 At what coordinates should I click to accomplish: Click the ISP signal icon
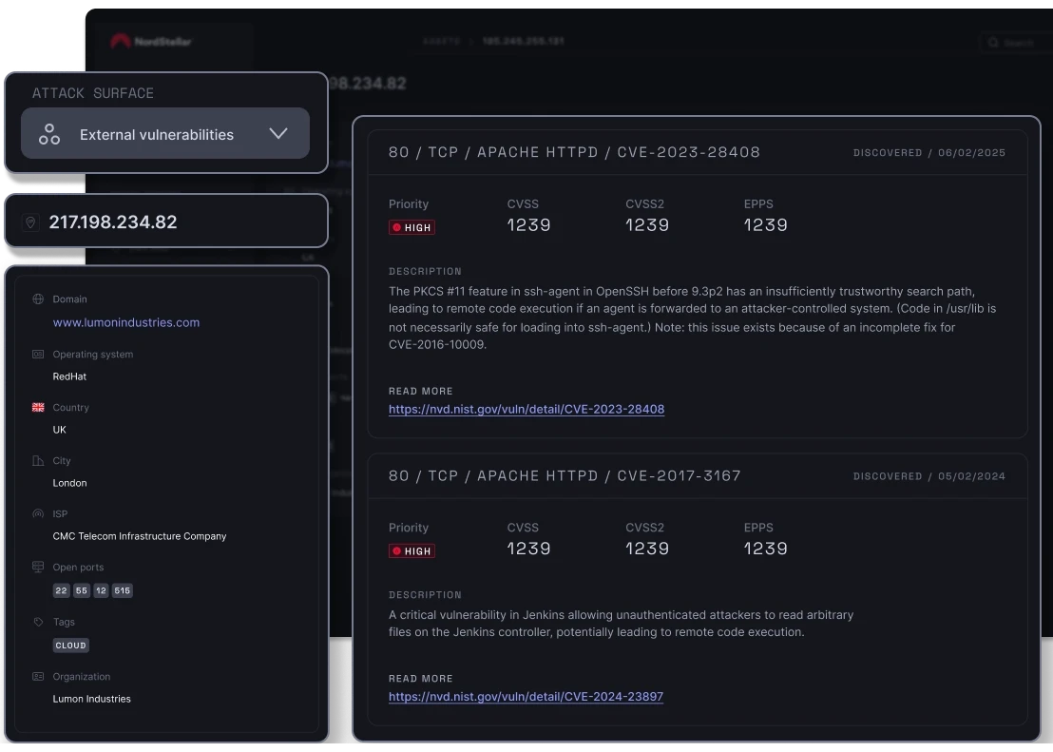click(x=38, y=513)
